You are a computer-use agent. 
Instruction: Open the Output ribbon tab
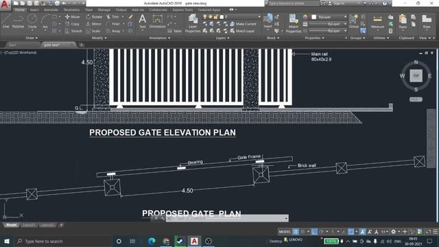tap(121, 10)
